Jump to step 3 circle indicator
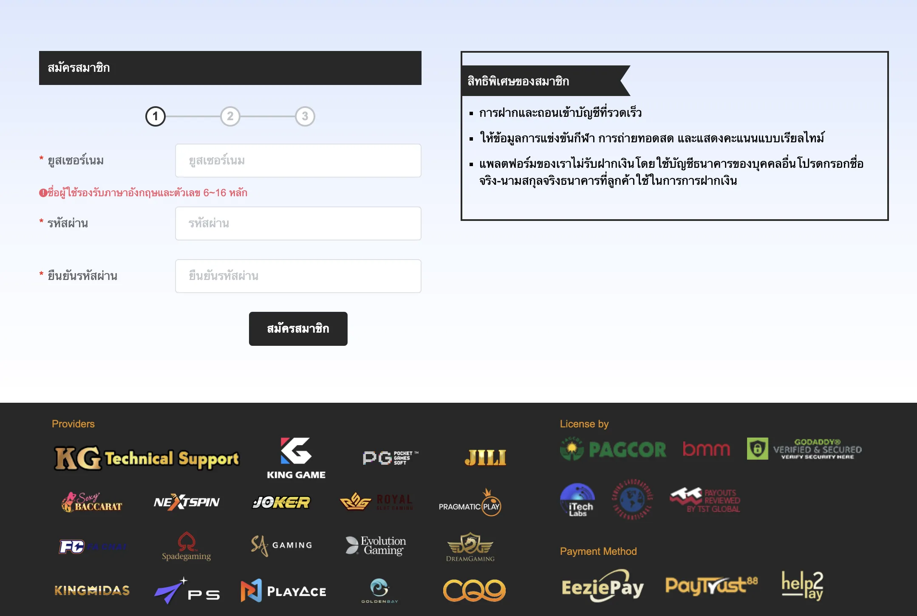The width and height of the screenshot is (917, 616). point(305,116)
